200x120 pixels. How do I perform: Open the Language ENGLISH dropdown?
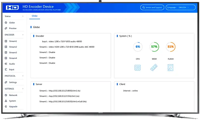[181, 7]
